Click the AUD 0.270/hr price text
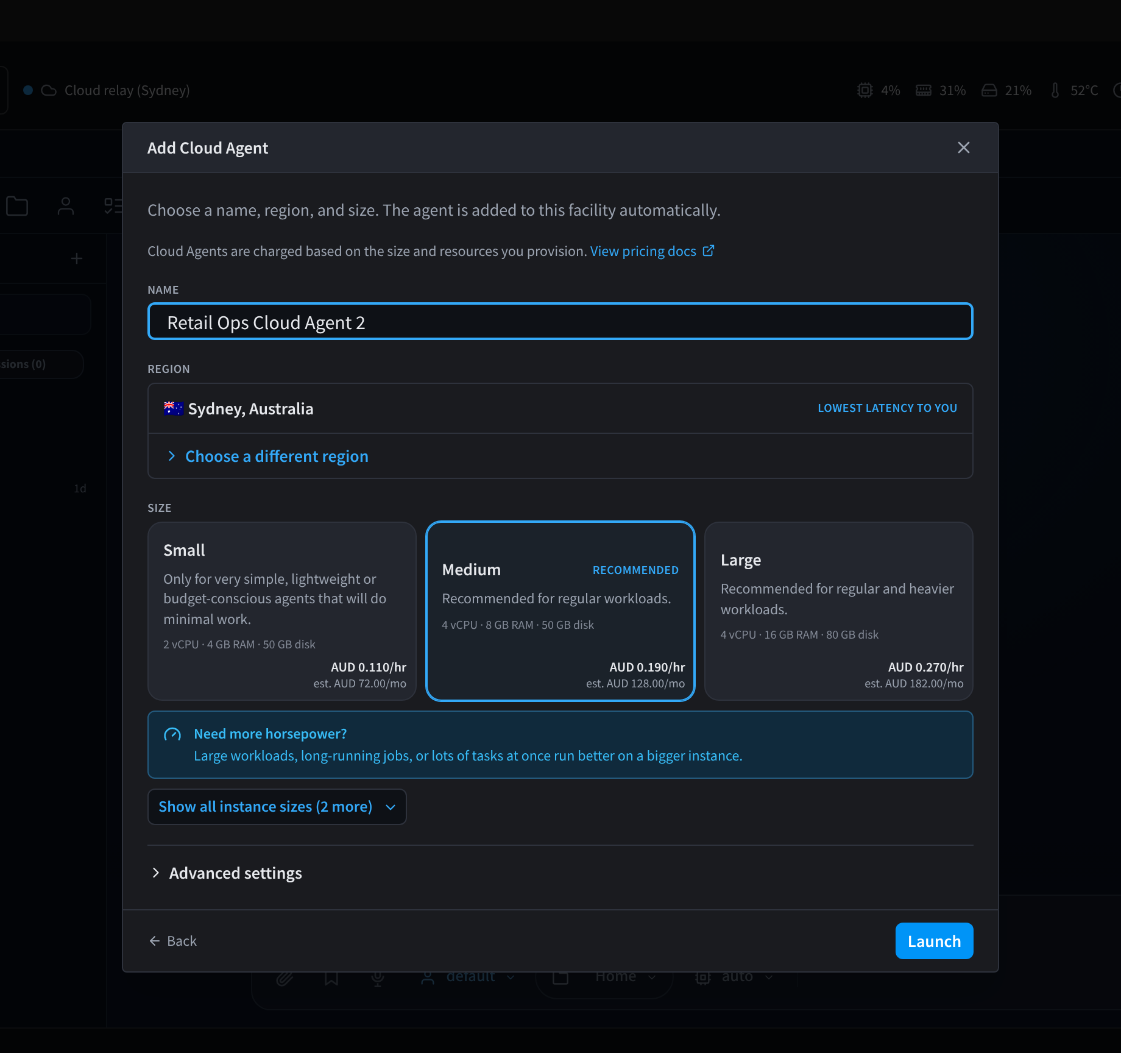 click(x=925, y=667)
